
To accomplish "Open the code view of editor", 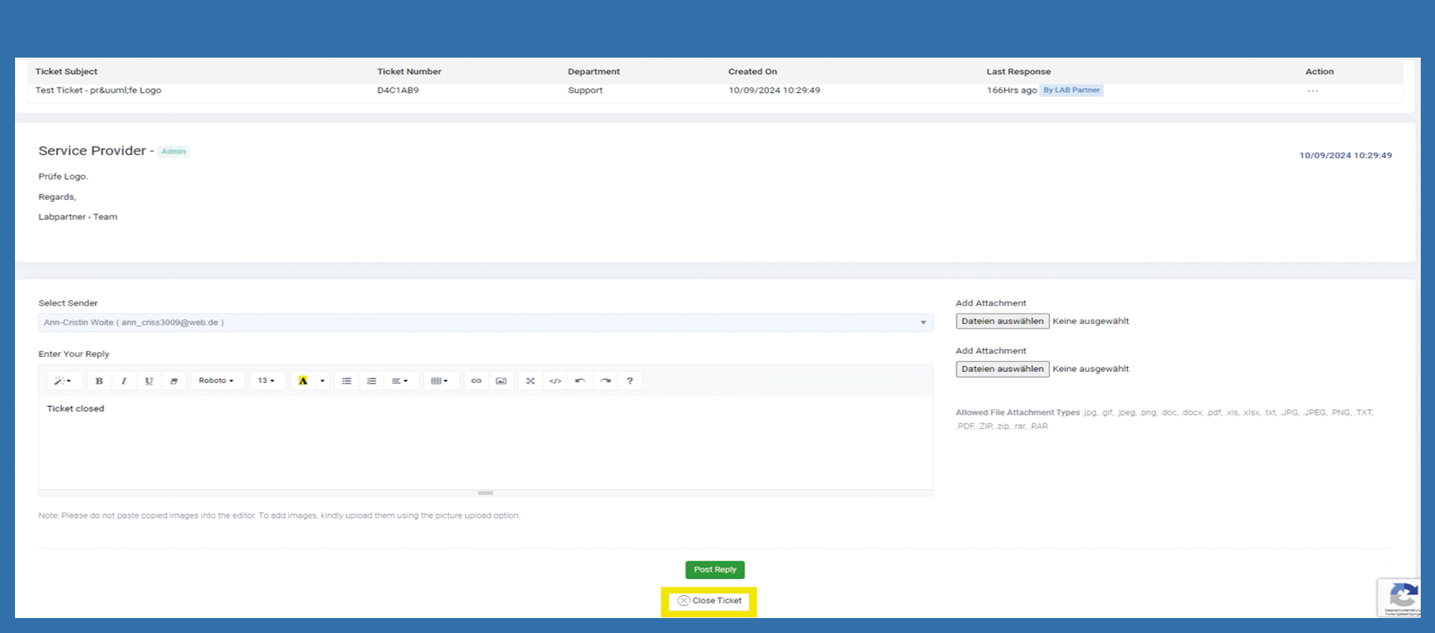I will point(555,381).
